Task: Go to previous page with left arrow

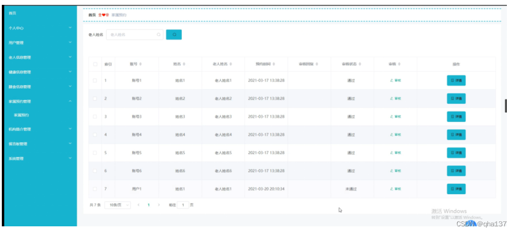Action: 139,204
